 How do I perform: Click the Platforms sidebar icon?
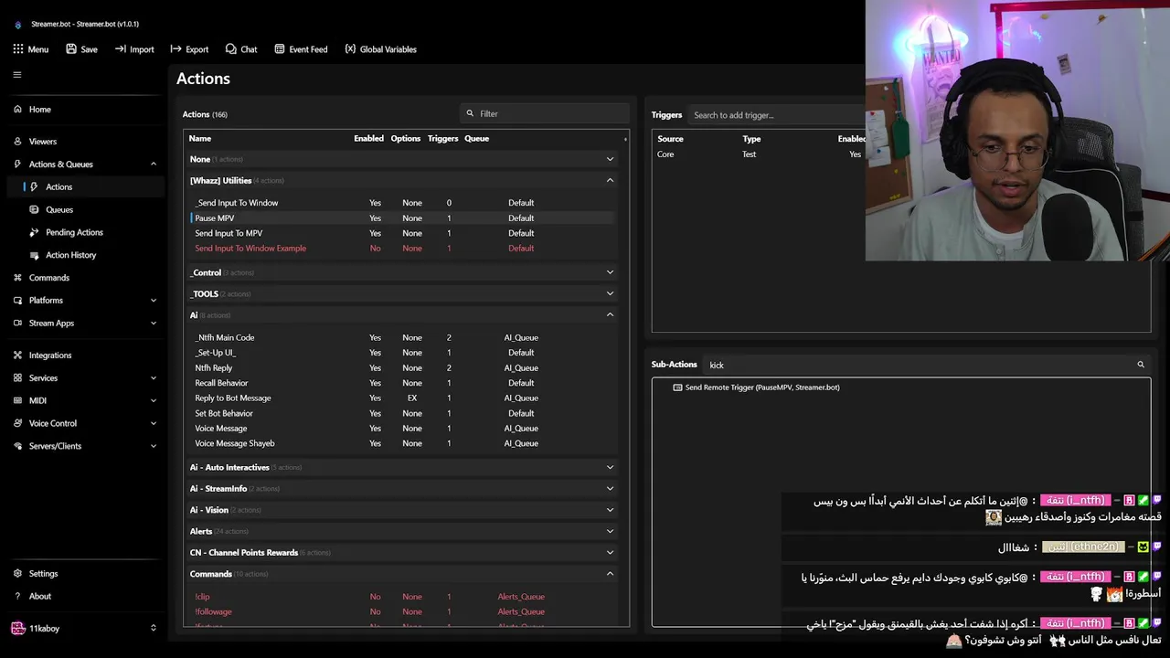(17, 301)
